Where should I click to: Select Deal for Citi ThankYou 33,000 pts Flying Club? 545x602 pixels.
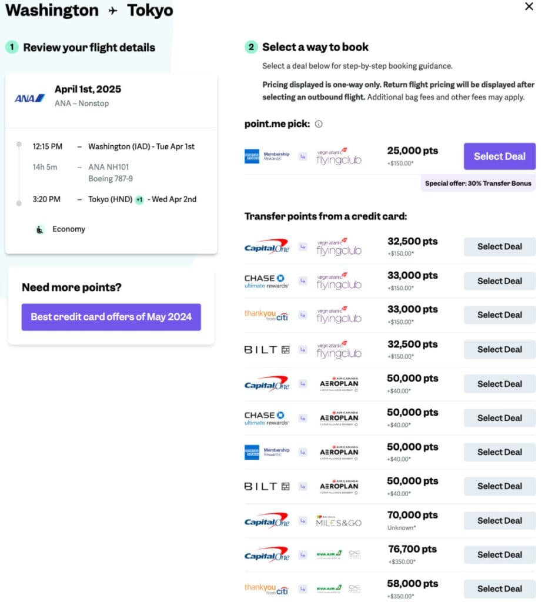click(x=499, y=315)
